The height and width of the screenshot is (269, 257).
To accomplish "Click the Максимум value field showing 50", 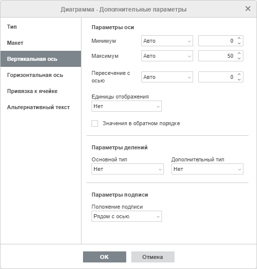I will (217, 56).
